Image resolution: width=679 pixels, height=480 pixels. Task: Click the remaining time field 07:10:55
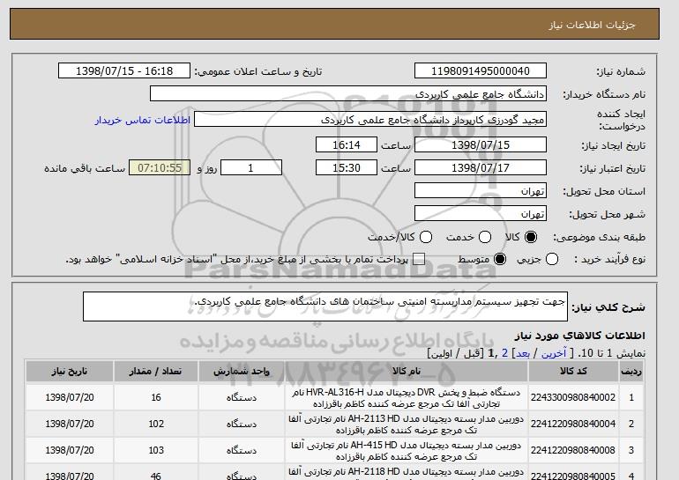[x=160, y=168]
